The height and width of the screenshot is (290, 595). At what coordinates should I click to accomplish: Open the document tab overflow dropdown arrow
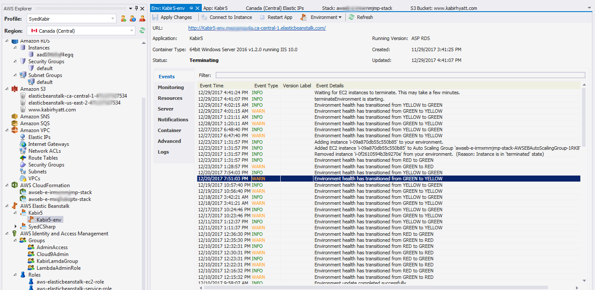tap(589, 8)
